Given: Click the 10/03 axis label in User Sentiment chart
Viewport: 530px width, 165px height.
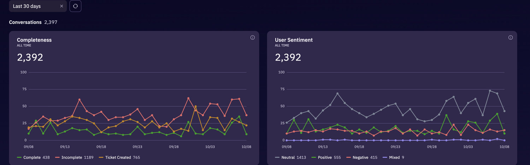Looking at the screenshot, I should point(468,147).
